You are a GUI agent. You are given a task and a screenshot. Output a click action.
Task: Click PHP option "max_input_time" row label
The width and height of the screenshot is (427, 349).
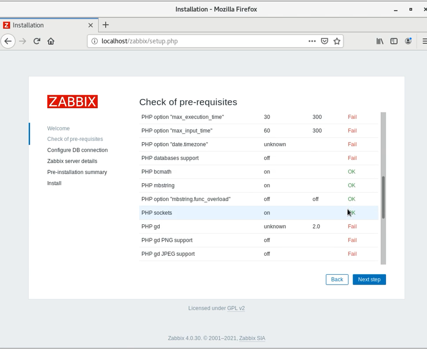pos(177,131)
